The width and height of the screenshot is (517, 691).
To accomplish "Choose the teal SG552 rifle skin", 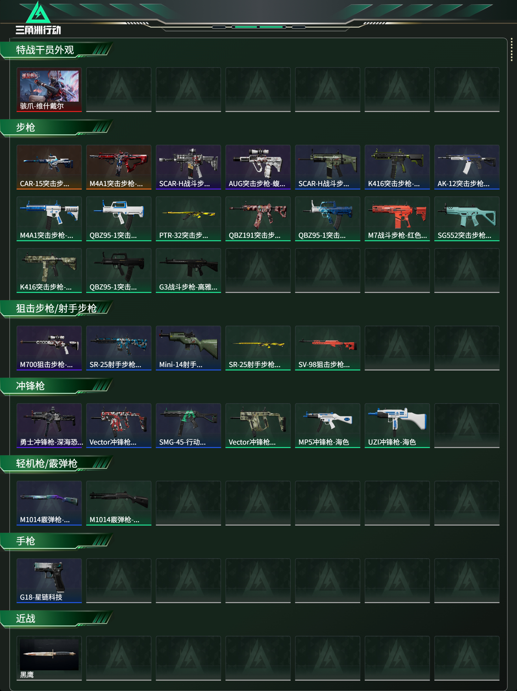I will point(467,219).
